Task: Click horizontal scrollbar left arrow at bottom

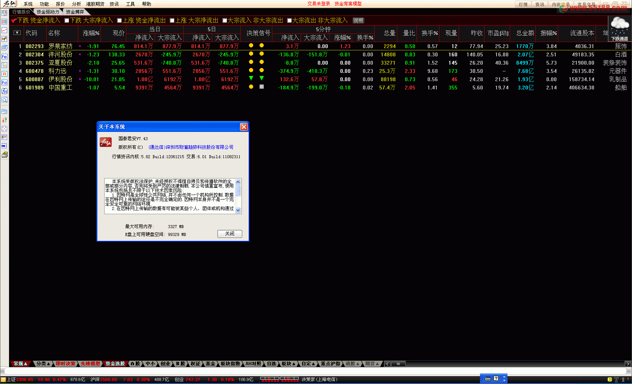Action: [x=387, y=364]
